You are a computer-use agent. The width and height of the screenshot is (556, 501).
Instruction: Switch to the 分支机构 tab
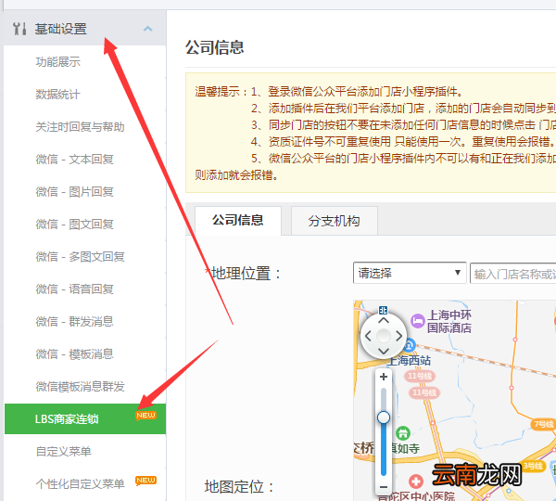coord(334,221)
